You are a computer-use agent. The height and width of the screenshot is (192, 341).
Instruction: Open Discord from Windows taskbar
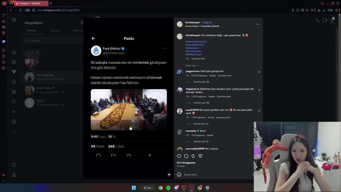tap(176, 188)
